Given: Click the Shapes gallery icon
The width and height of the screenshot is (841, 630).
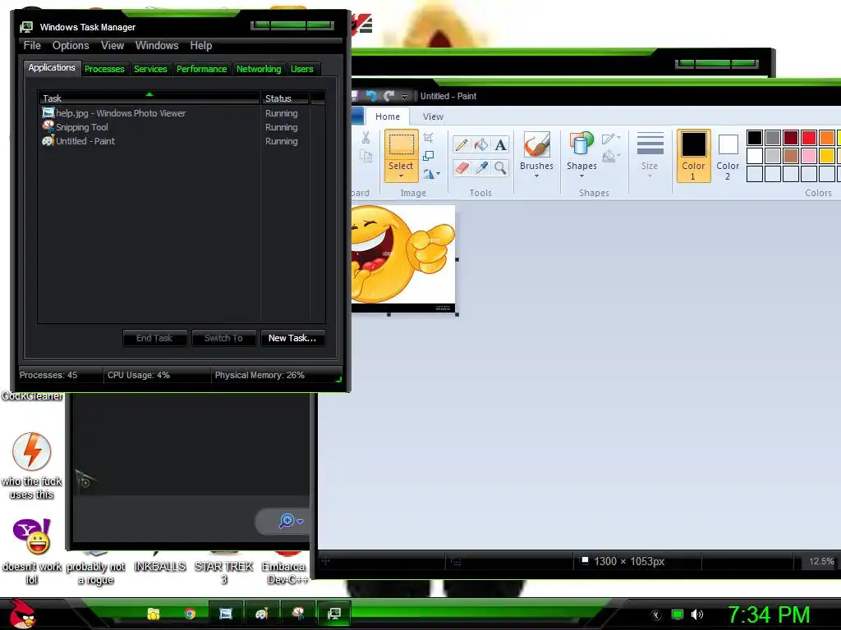Looking at the screenshot, I should (581, 144).
